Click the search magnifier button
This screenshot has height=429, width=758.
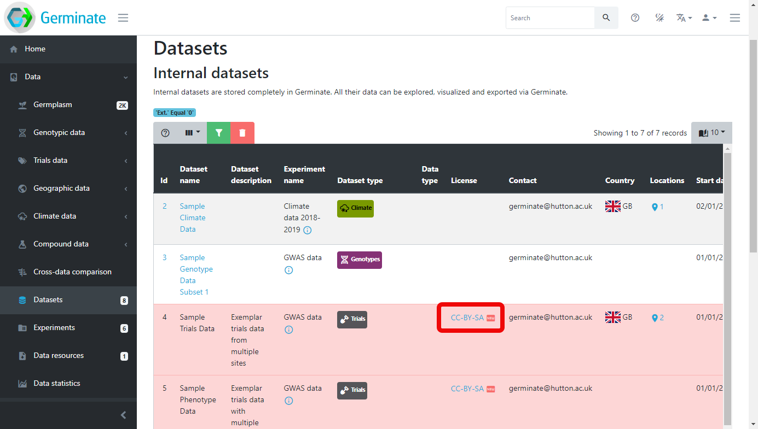coord(606,18)
